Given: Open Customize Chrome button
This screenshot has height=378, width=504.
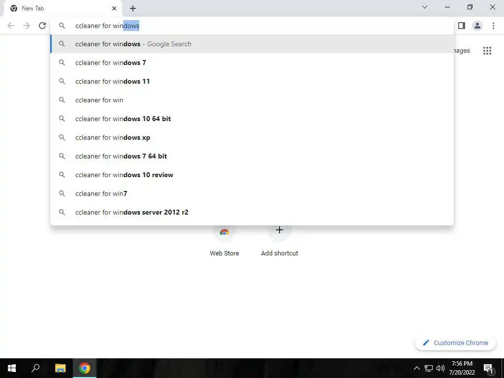Looking at the screenshot, I should pos(455,343).
